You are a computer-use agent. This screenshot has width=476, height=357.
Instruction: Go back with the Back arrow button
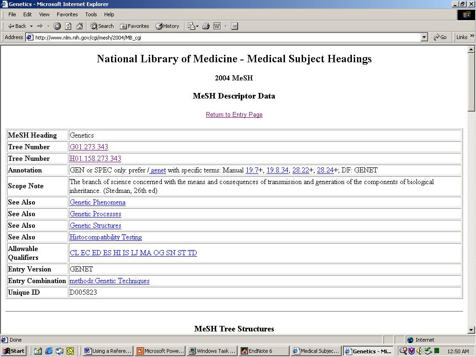17,26
